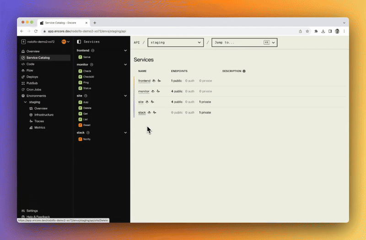Reload the page in browser toolbar
366x240 pixels.
click(x=36, y=31)
